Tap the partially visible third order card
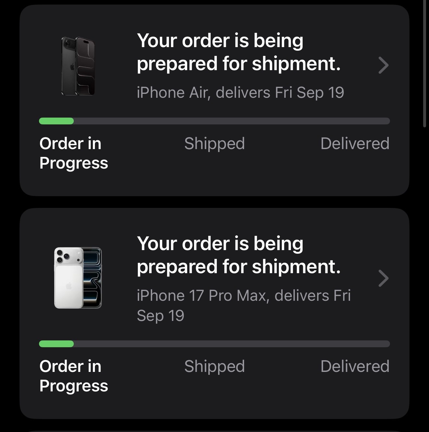Image resolution: width=429 pixels, height=432 pixels. pyautogui.click(x=214, y=430)
